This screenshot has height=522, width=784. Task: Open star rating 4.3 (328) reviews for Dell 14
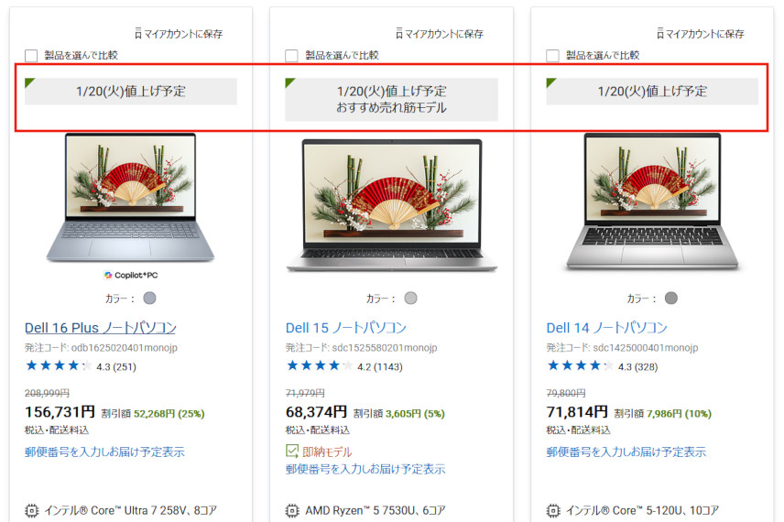(x=602, y=366)
